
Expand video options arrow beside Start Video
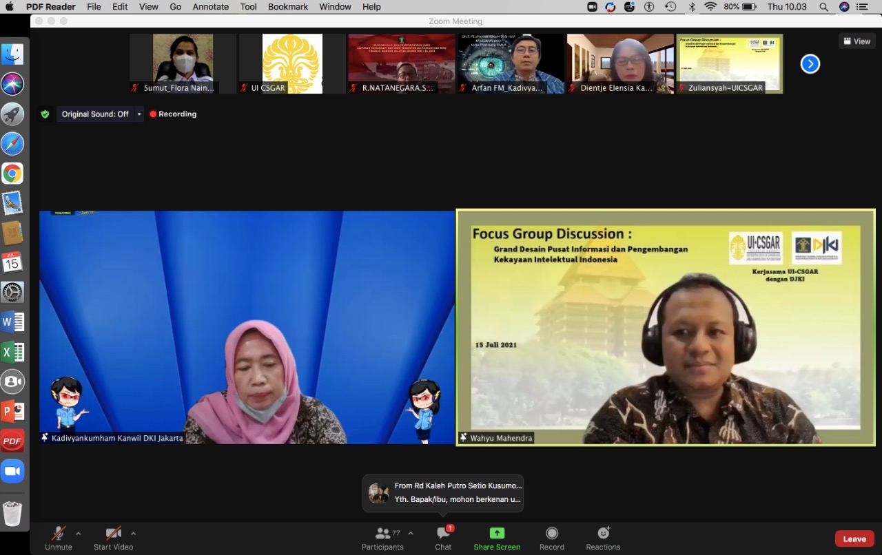(133, 533)
